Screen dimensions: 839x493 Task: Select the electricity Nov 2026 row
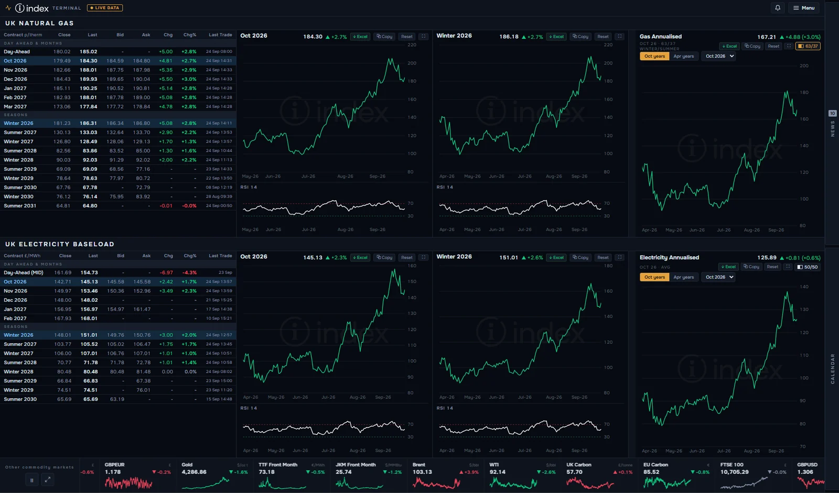(118, 291)
